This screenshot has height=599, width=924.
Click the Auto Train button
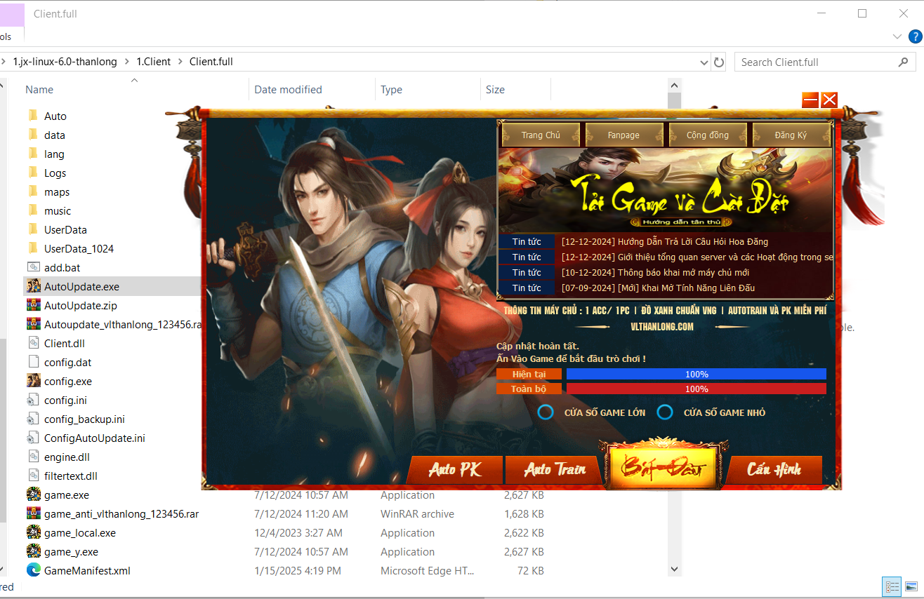point(555,469)
